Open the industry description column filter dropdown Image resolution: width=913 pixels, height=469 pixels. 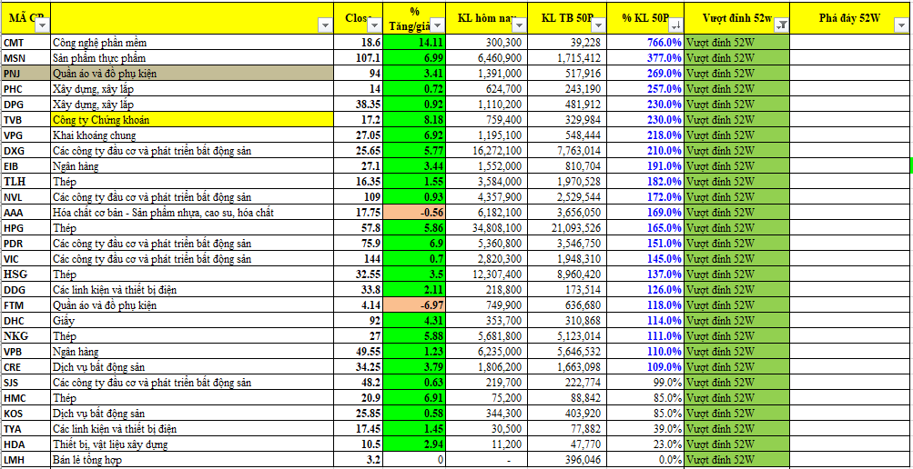(326, 26)
